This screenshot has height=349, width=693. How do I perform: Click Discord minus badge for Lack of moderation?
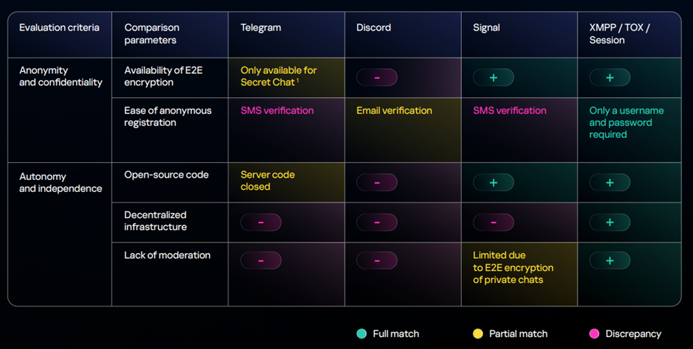point(376,261)
